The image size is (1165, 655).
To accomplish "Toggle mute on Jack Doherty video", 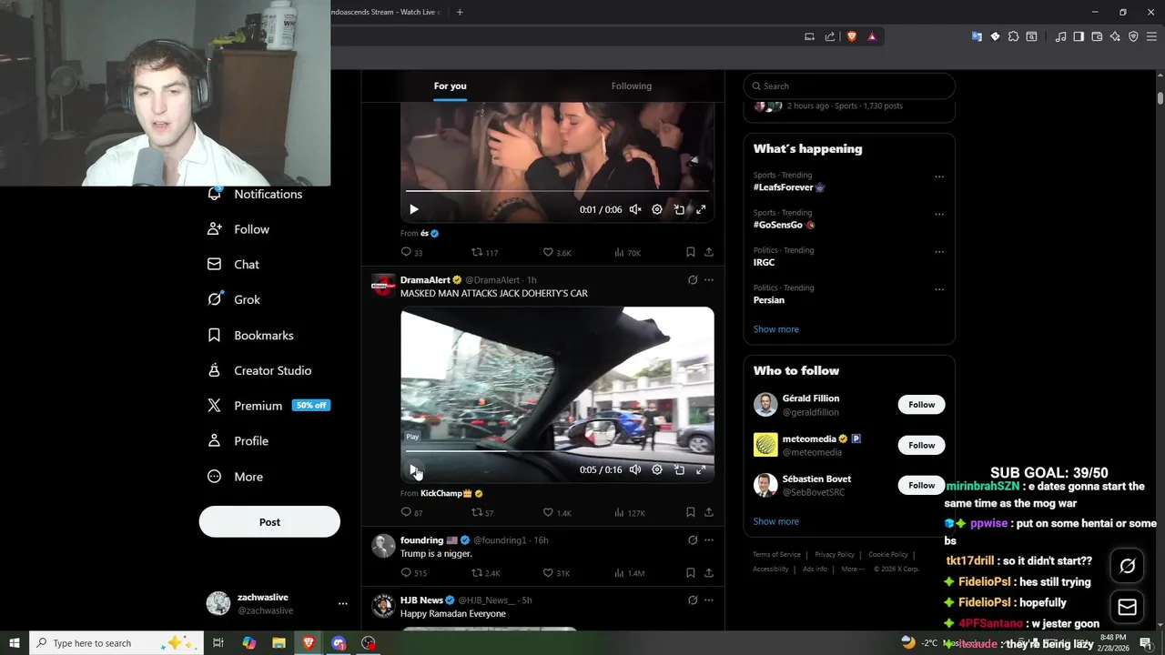I will pos(635,469).
